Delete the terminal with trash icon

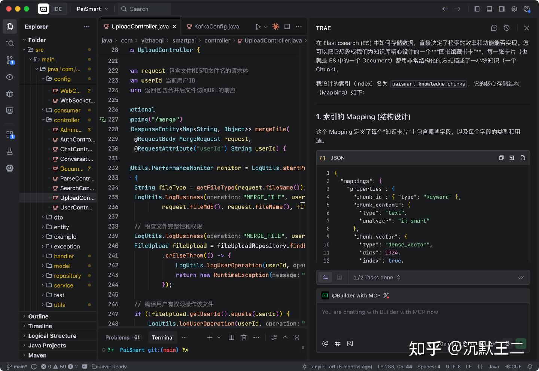point(244,337)
